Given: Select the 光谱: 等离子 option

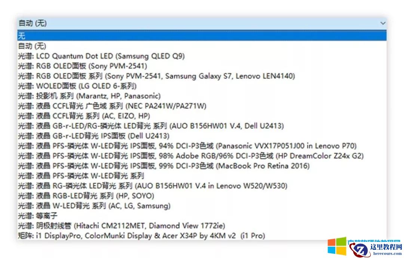Looking at the screenshot, I should click(202, 216).
